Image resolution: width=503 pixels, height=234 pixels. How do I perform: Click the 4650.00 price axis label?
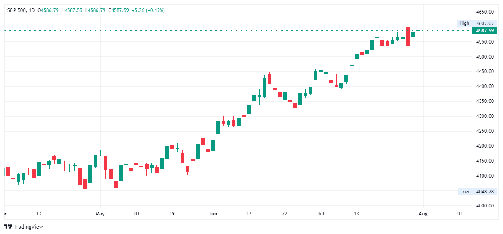[x=485, y=12]
